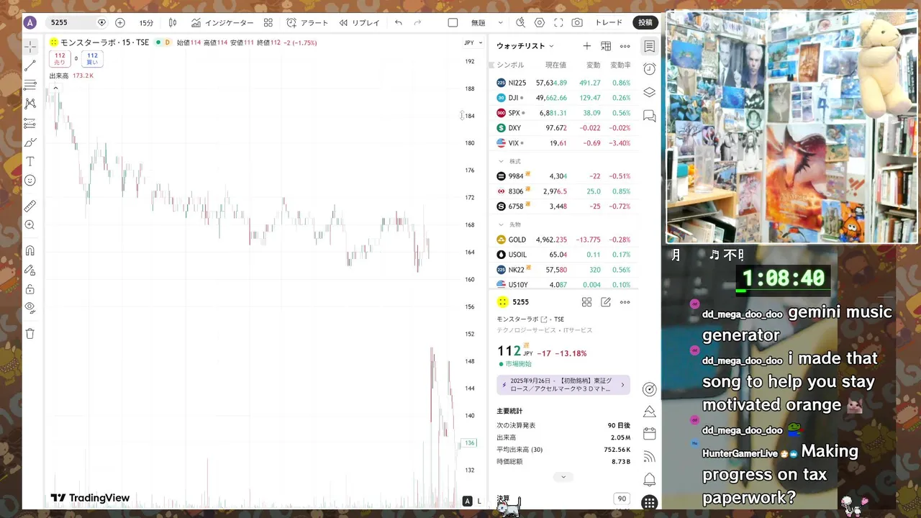Select the ruler measure tool

click(x=30, y=206)
